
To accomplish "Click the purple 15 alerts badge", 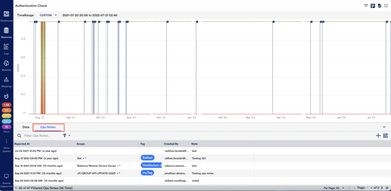I will (6, 127).
